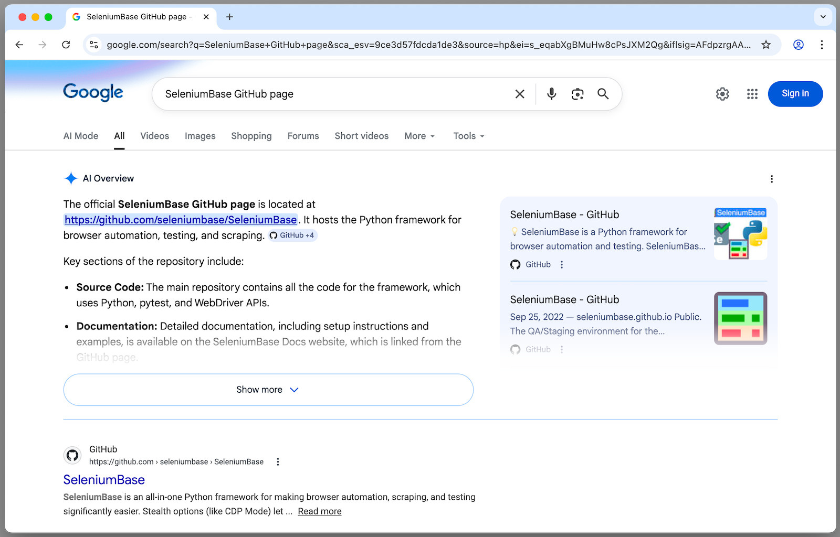
Task: Activate voice search with the microphone icon
Action: click(x=551, y=94)
